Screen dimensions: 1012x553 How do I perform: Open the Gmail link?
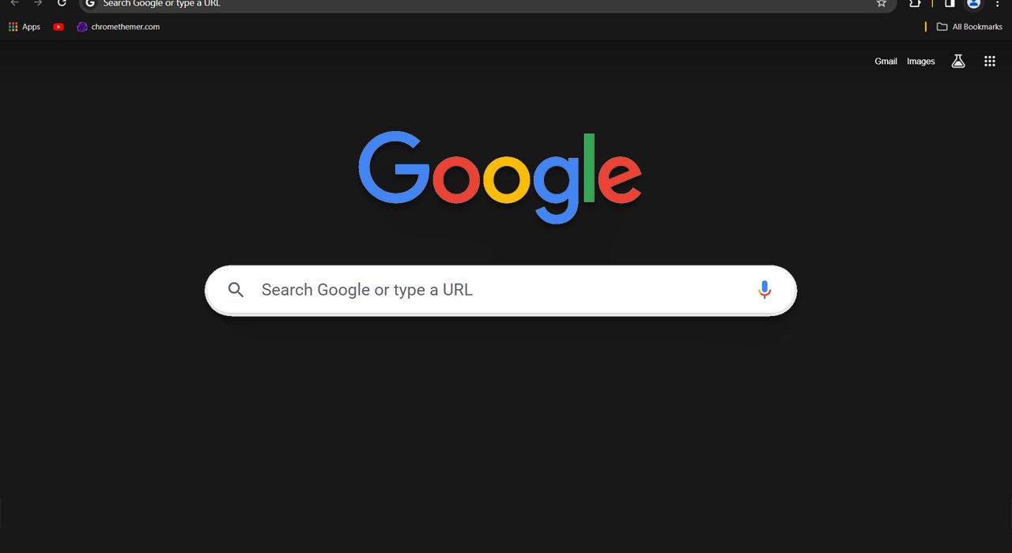[x=885, y=62]
